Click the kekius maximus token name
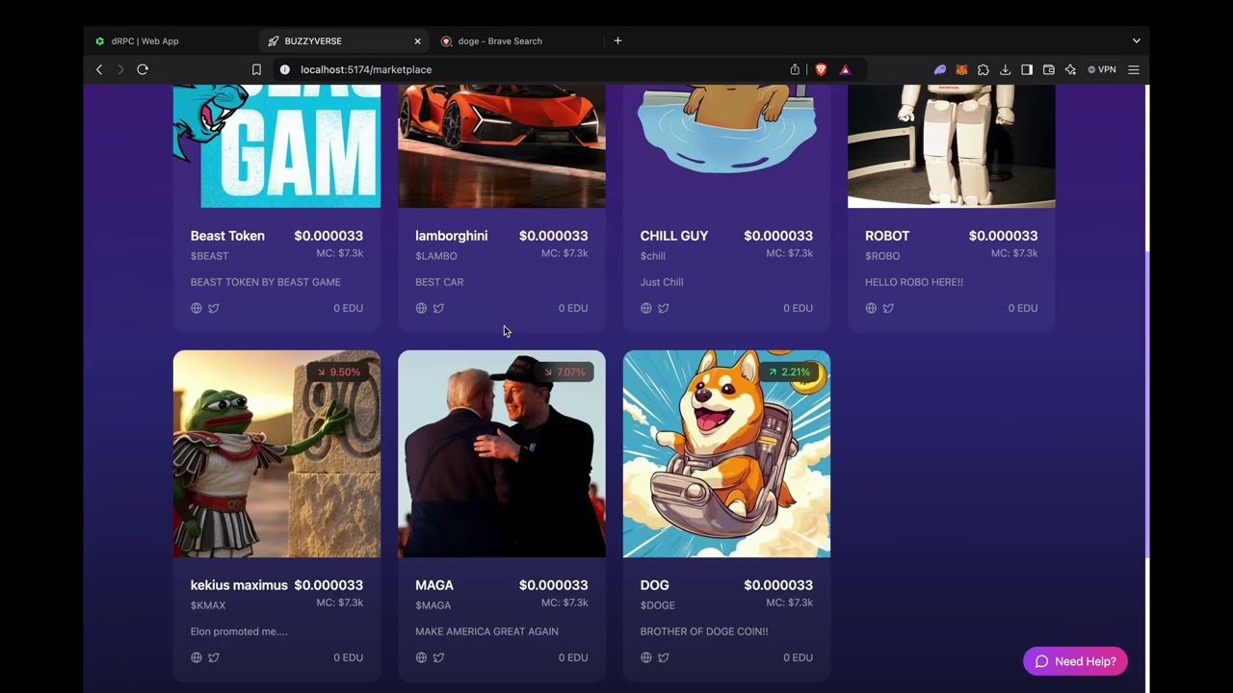The image size is (1233, 693). (239, 585)
